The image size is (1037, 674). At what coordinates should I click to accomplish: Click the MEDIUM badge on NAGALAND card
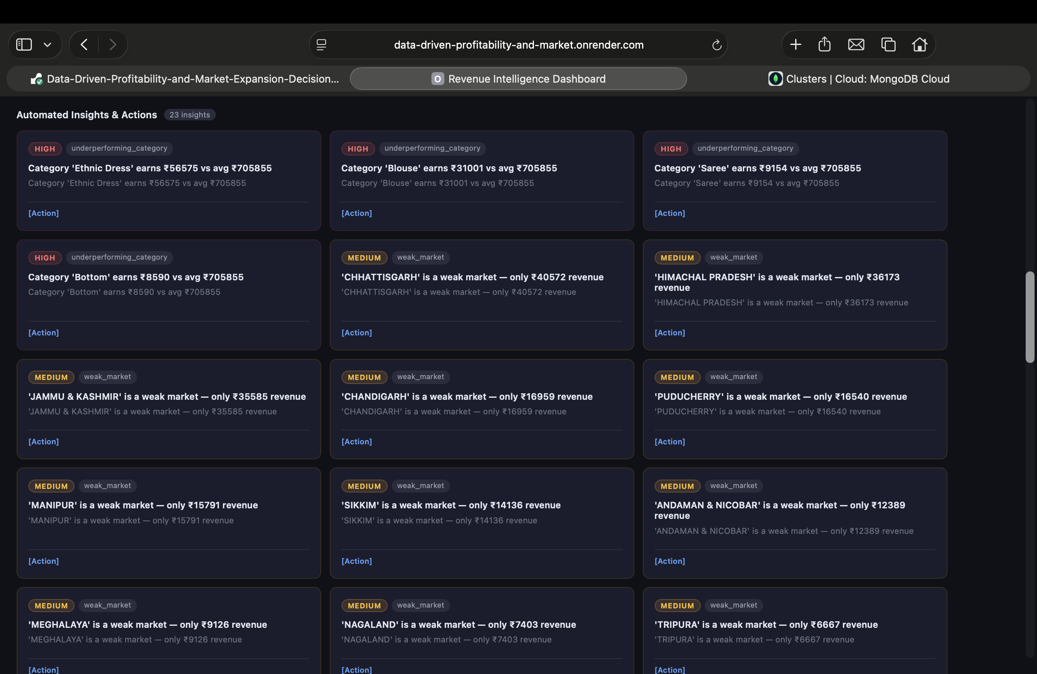(x=364, y=605)
